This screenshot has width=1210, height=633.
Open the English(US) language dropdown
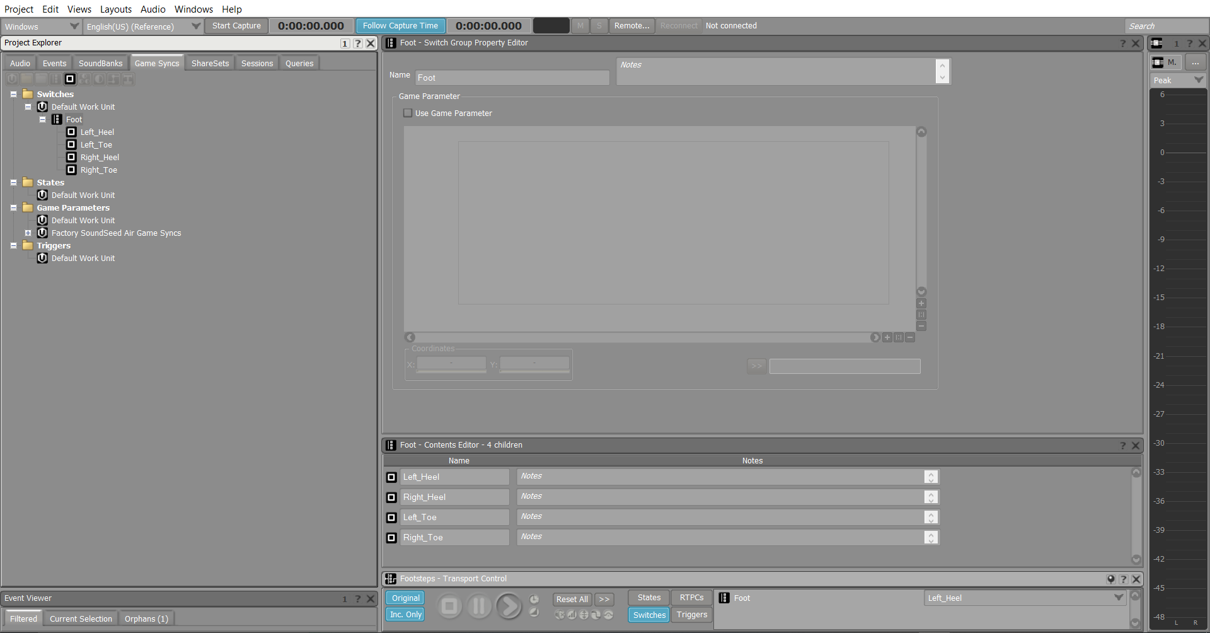tap(143, 26)
